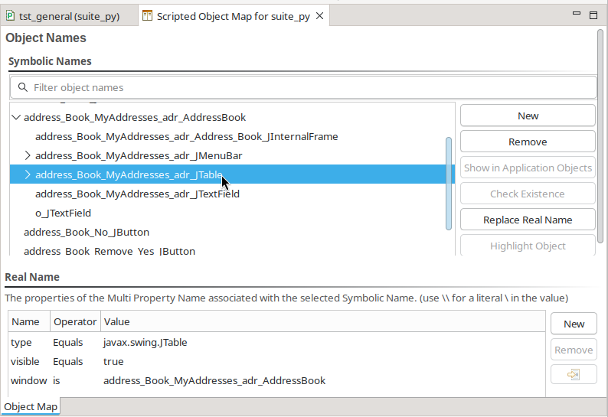The width and height of the screenshot is (608, 417).
Task: Select the Object Map bottom tab
Action: [31, 406]
